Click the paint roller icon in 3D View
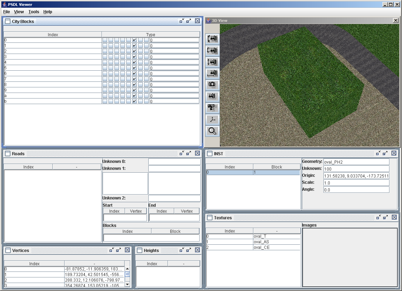The height and width of the screenshot is (291, 402). (213, 108)
